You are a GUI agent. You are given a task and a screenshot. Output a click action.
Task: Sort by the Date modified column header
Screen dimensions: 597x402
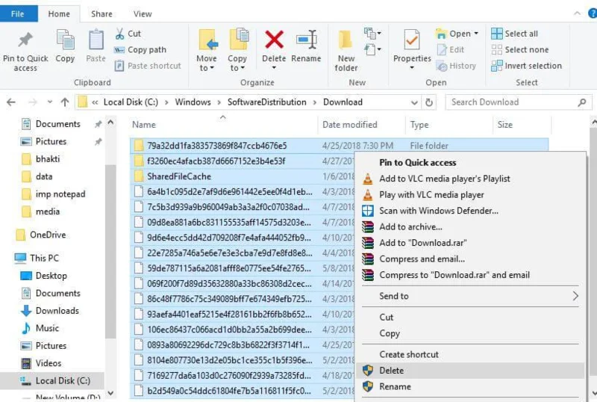(x=361, y=125)
